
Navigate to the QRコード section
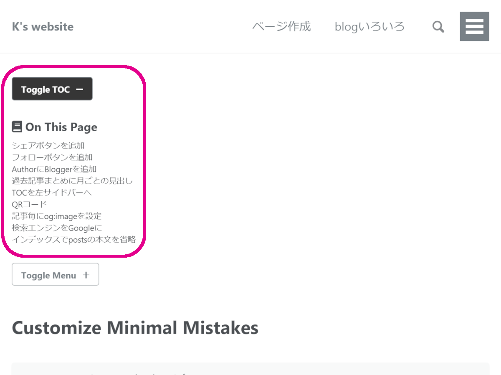tap(29, 204)
